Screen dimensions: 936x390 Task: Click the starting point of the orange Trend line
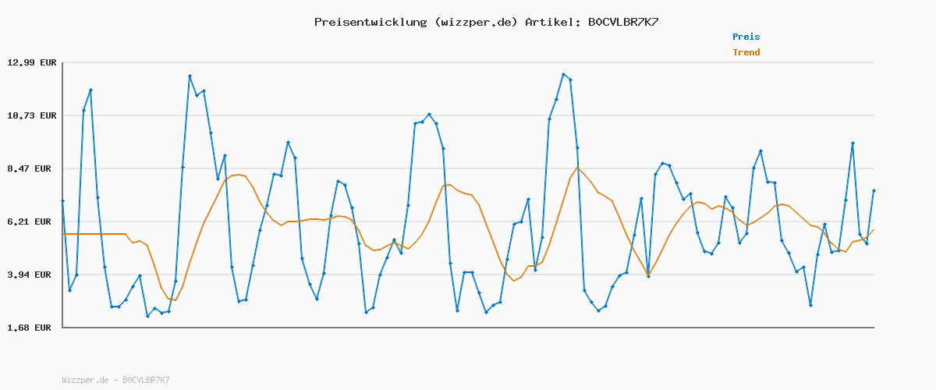pyautogui.click(x=63, y=234)
